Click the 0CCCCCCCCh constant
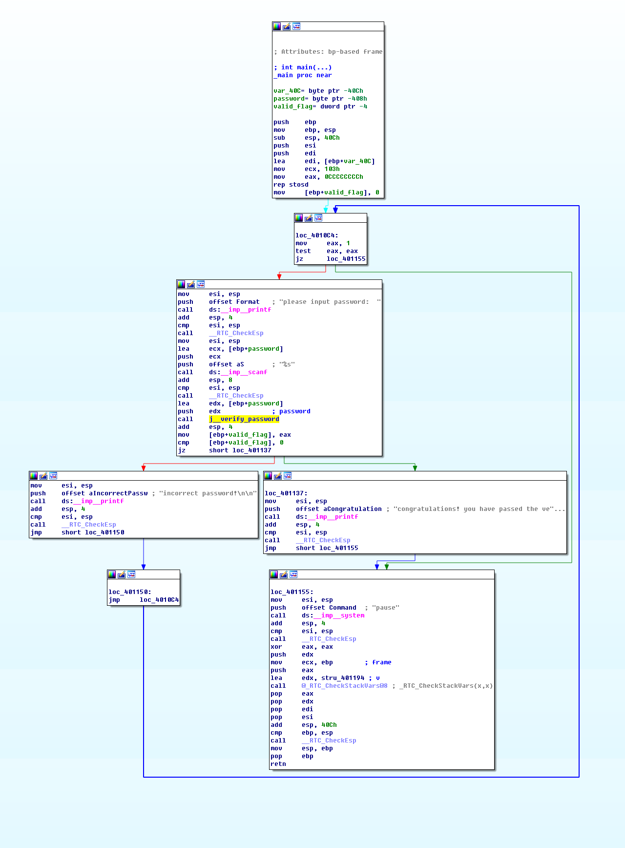 (344, 177)
